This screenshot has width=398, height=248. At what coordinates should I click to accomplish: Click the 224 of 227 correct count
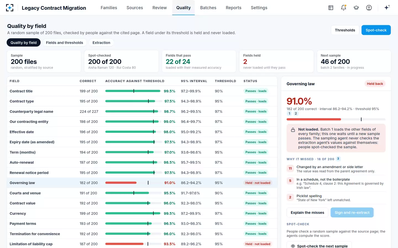tap(89, 111)
